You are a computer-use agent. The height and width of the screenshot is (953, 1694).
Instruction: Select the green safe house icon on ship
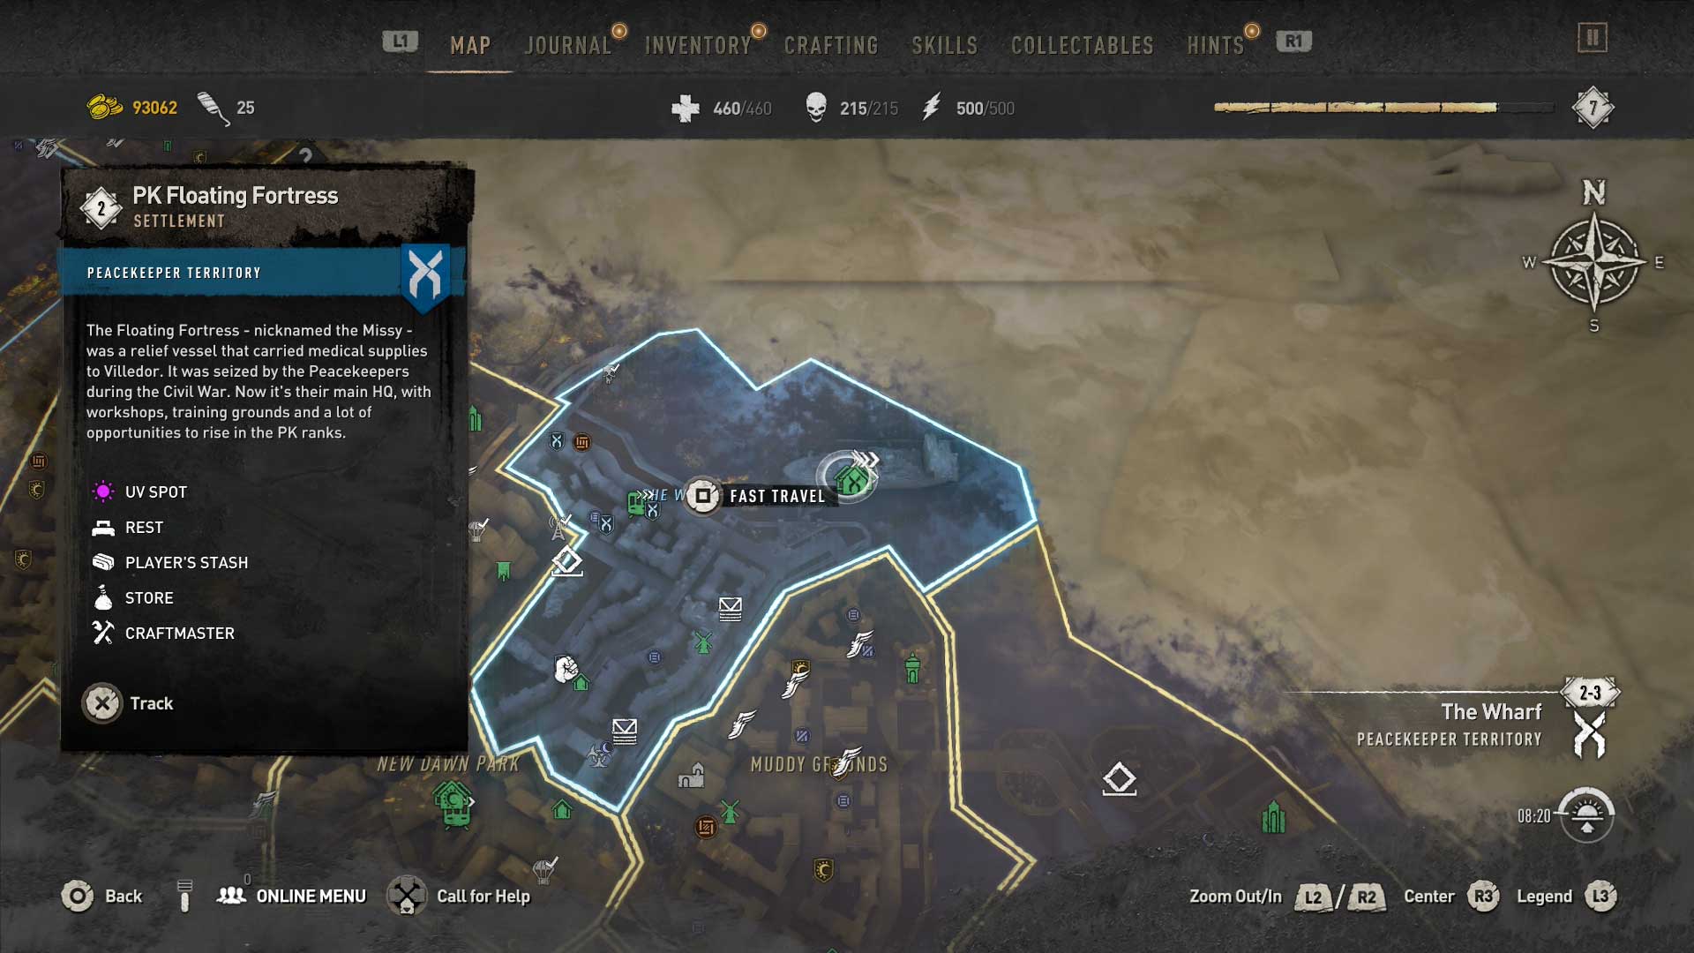(x=851, y=481)
